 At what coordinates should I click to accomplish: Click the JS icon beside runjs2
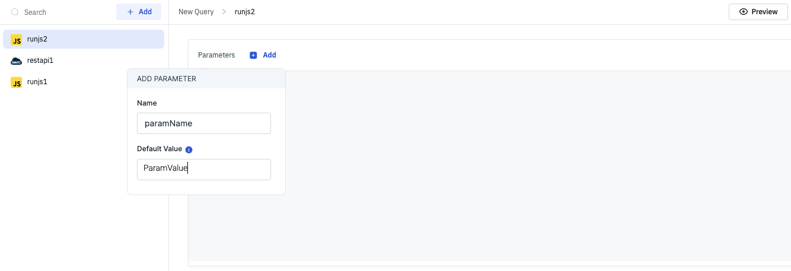pyautogui.click(x=17, y=40)
